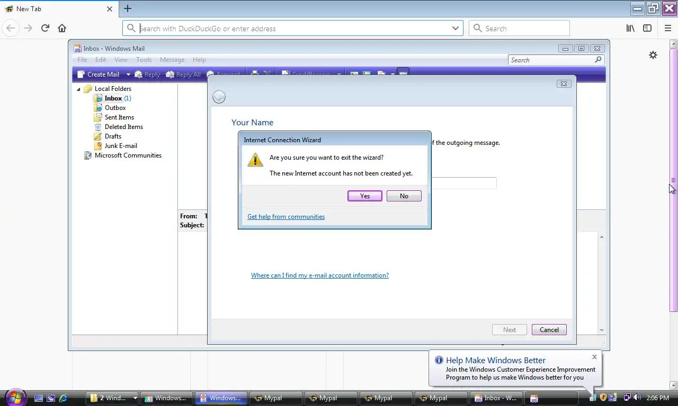Open the Tools menu in Windows Mail
The image size is (678, 406).
click(144, 60)
